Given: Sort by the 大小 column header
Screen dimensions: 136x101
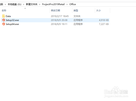Looking at the screenshot, I should pos(98,11).
